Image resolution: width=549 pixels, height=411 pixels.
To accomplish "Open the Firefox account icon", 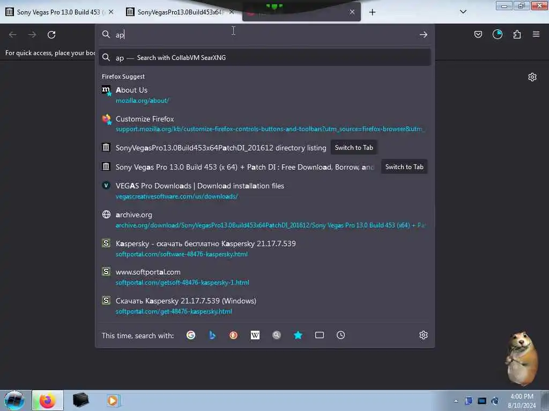I will (x=498, y=34).
